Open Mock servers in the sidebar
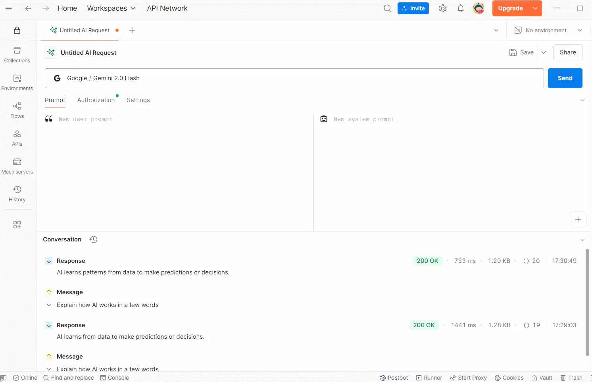 point(17,166)
